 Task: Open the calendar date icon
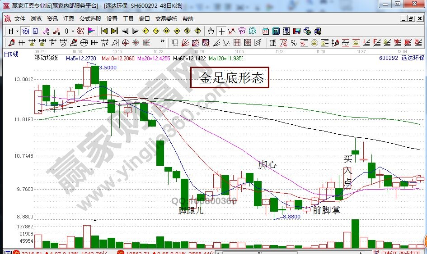(265, 31)
